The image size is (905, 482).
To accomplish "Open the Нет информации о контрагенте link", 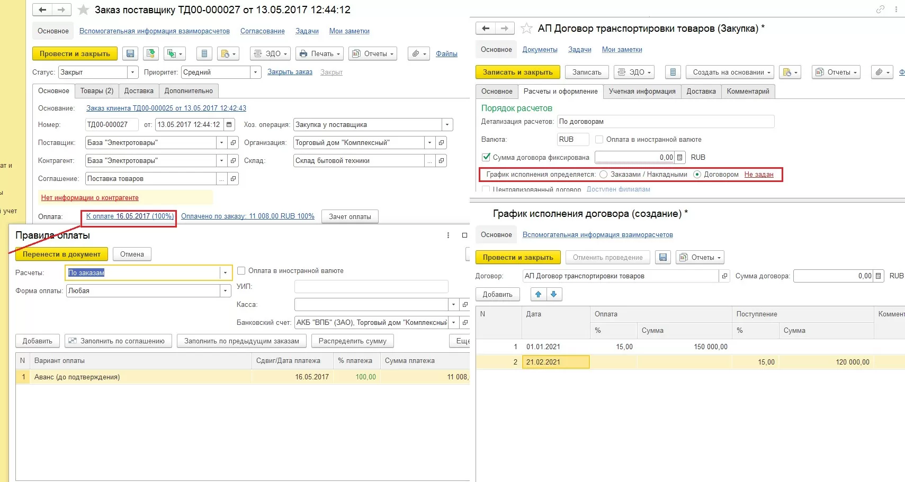I will [x=90, y=198].
